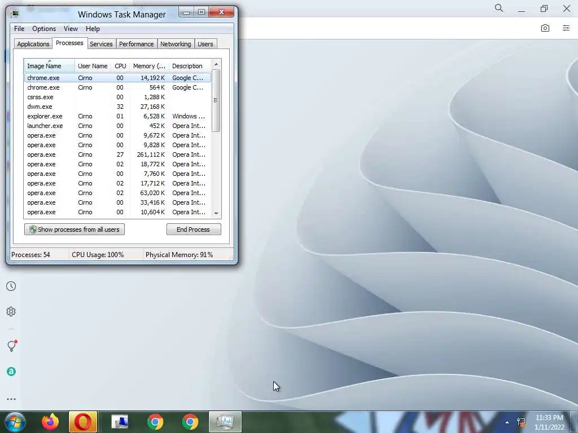The height and width of the screenshot is (433, 578).
Task: Open the green 'a' sidebar icon
Action: 11,372
